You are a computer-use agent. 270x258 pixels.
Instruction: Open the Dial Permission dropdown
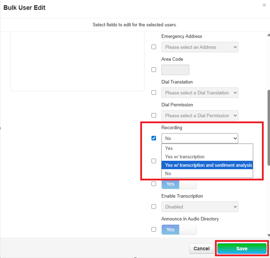pyautogui.click(x=200, y=115)
